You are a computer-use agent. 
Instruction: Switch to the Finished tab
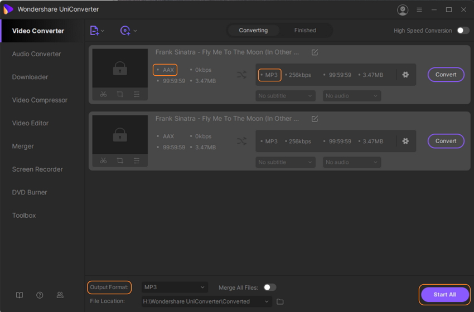[305, 30]
